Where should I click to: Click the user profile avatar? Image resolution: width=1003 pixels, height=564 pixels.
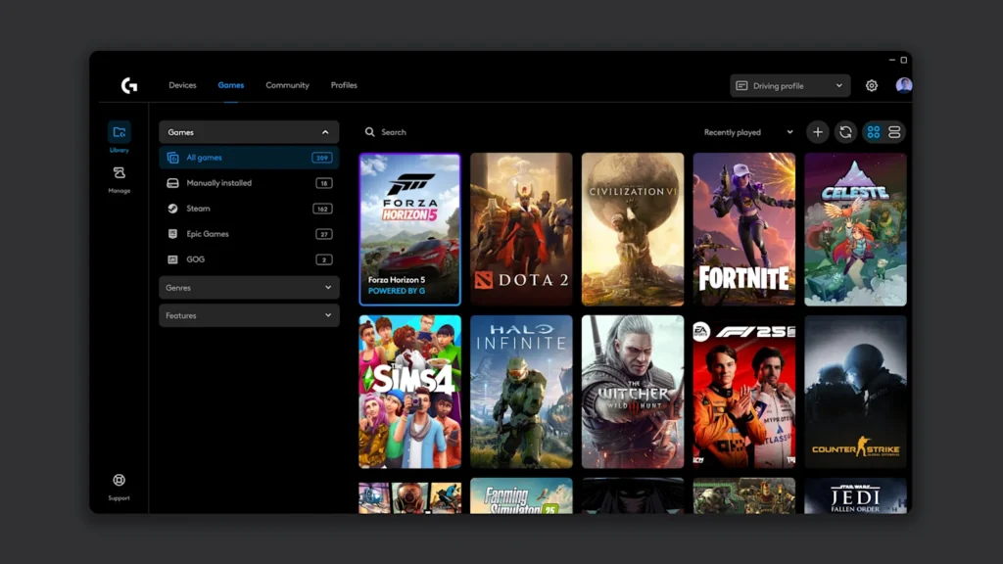click(903, 86)
